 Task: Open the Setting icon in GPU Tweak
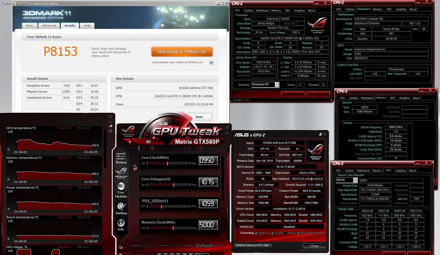(x=121, y=209)
